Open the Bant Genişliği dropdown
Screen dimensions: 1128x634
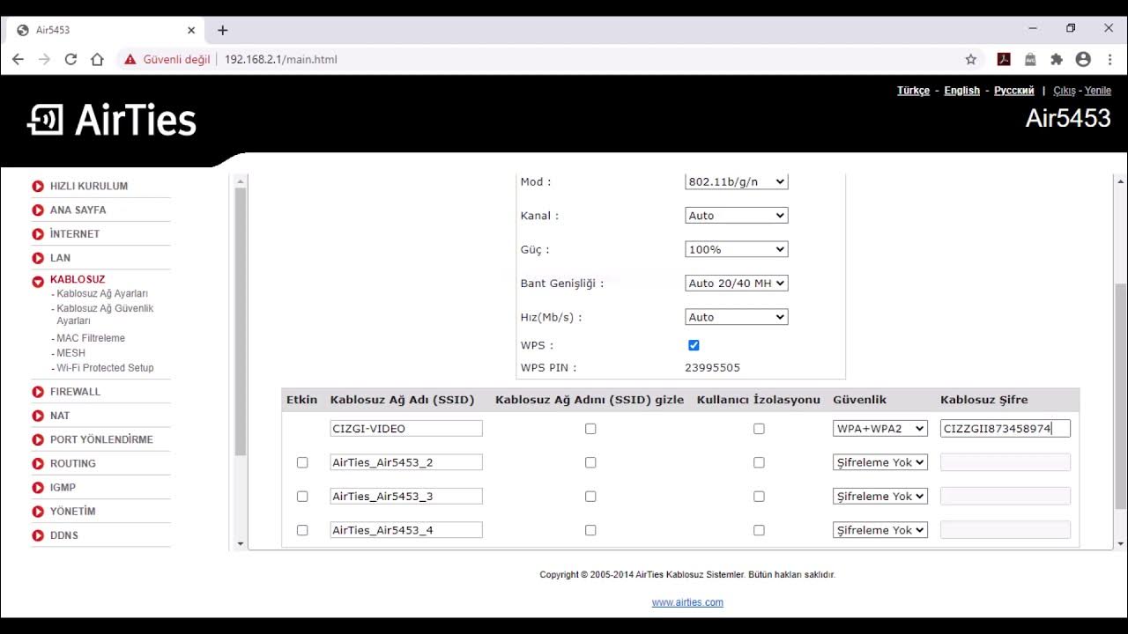pos(737,284)
